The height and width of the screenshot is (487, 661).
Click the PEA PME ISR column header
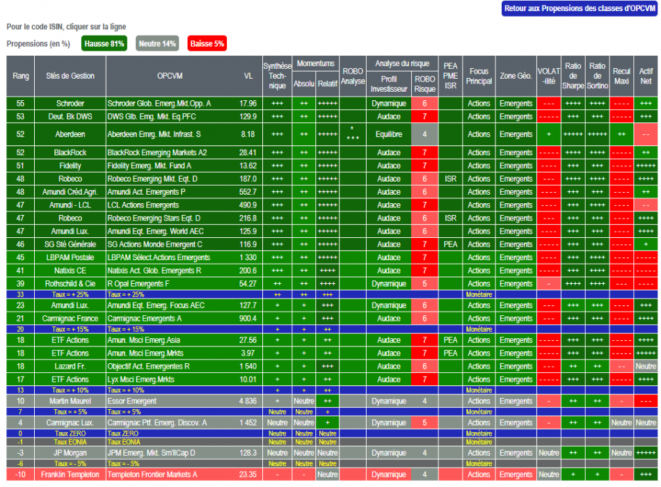tap(451, 77)
